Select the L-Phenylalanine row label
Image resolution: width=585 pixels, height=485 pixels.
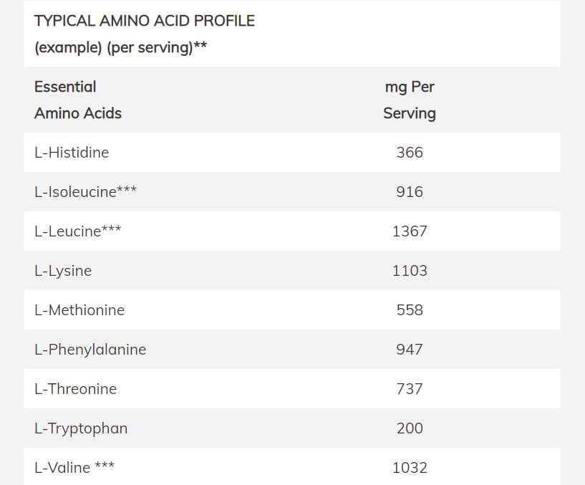tap(90, 350)
